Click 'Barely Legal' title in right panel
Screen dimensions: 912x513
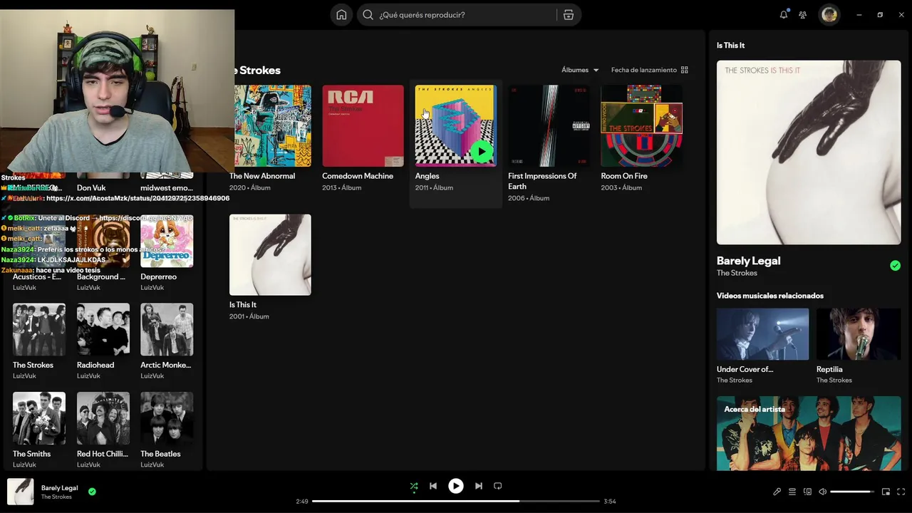click(748, 261)
